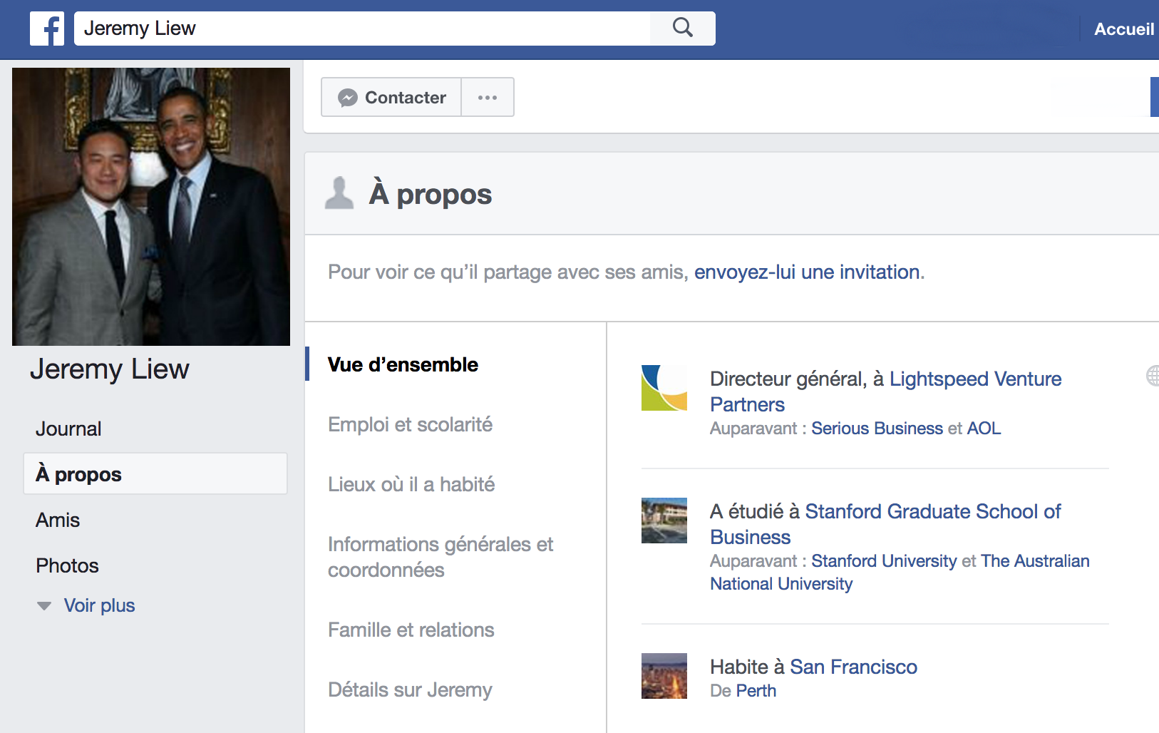Image resolution: width=1159 pixels, height=733 pixels.
Task: Open Lightspeed Venture Partners link
Action: click(x=886, y=391)
